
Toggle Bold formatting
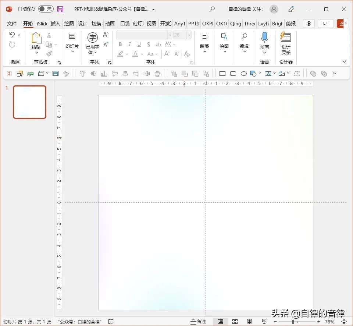pos(120,45)
